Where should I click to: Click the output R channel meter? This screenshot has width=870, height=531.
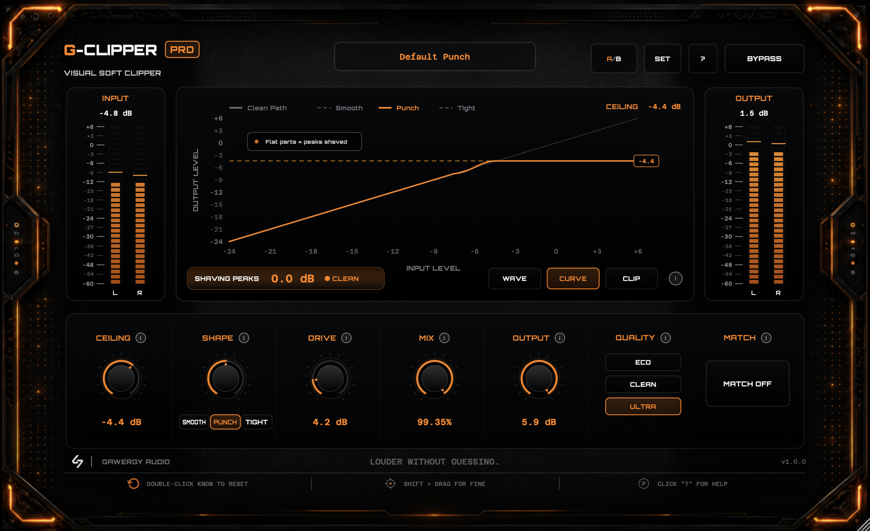(778, 205)
